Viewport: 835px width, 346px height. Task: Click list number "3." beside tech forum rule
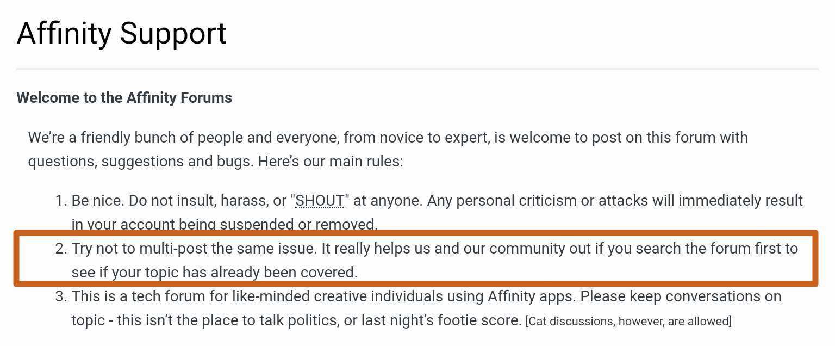coord(60,297)
